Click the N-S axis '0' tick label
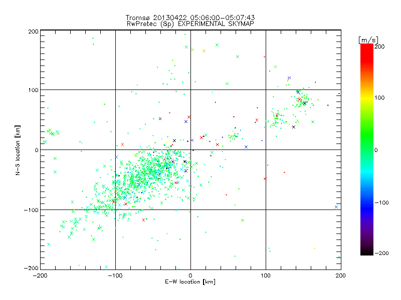 tap(37, 150)
